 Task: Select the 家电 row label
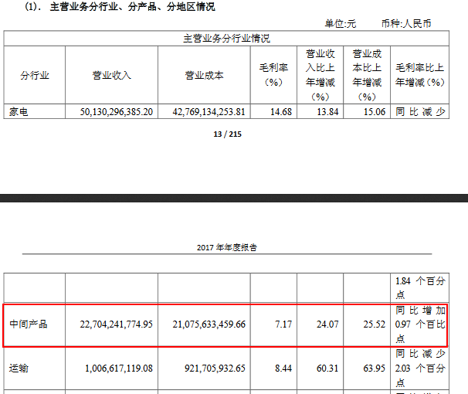(18, 111)
